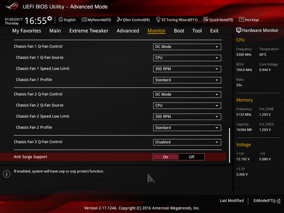Open the time settings gear icon

(x=49, y=19)
